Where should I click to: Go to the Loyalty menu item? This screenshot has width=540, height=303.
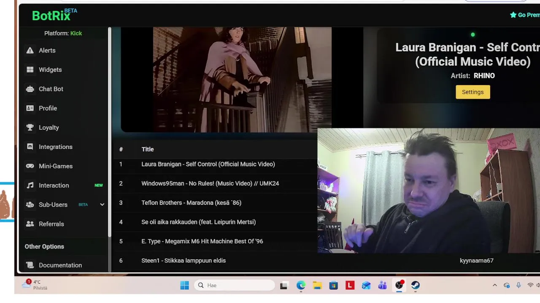tap(49, 128)
